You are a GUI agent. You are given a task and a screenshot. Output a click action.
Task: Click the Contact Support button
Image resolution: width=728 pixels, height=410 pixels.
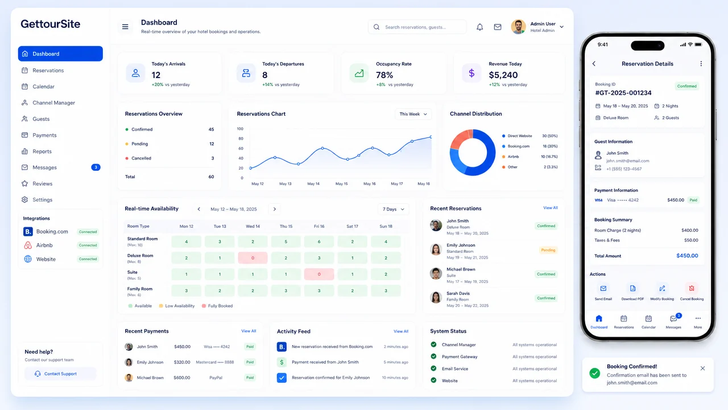(x=60, y=374)
